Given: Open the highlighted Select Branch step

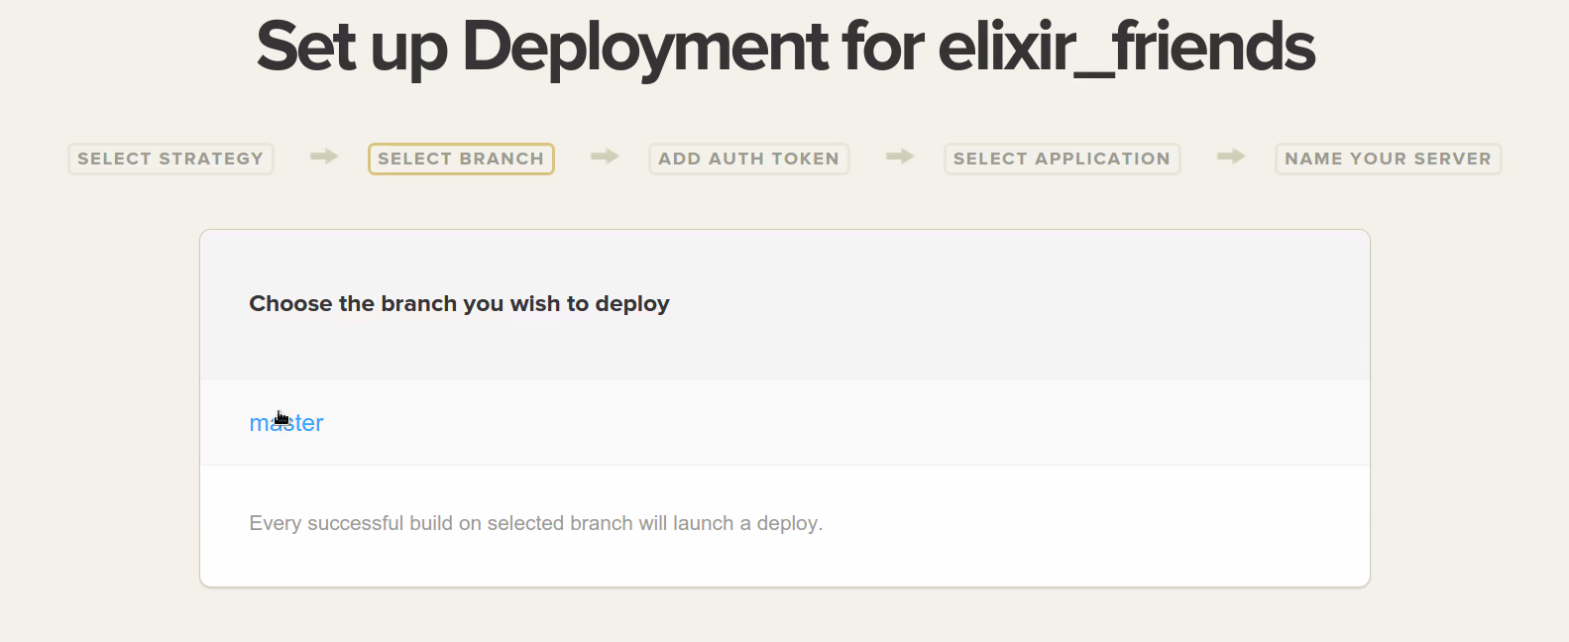Looking at the screenshot, I should pyautogui.click(x=461, y=159).
